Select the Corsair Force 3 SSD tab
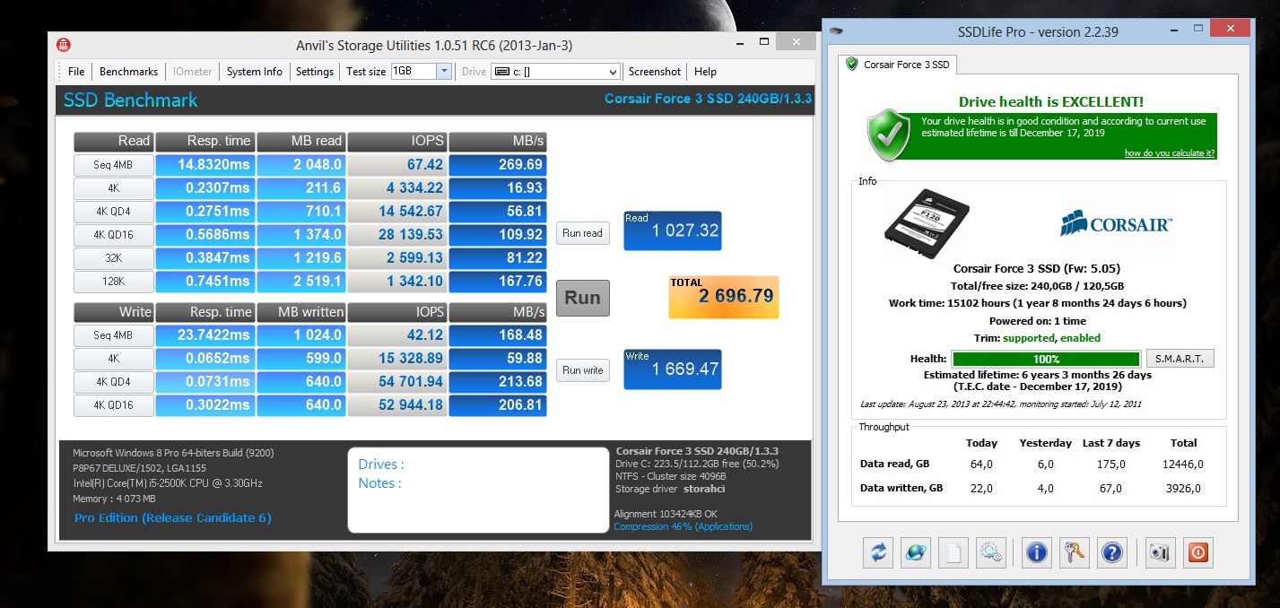This screenshot has height=608, width=1280. (x=900, y=65)
